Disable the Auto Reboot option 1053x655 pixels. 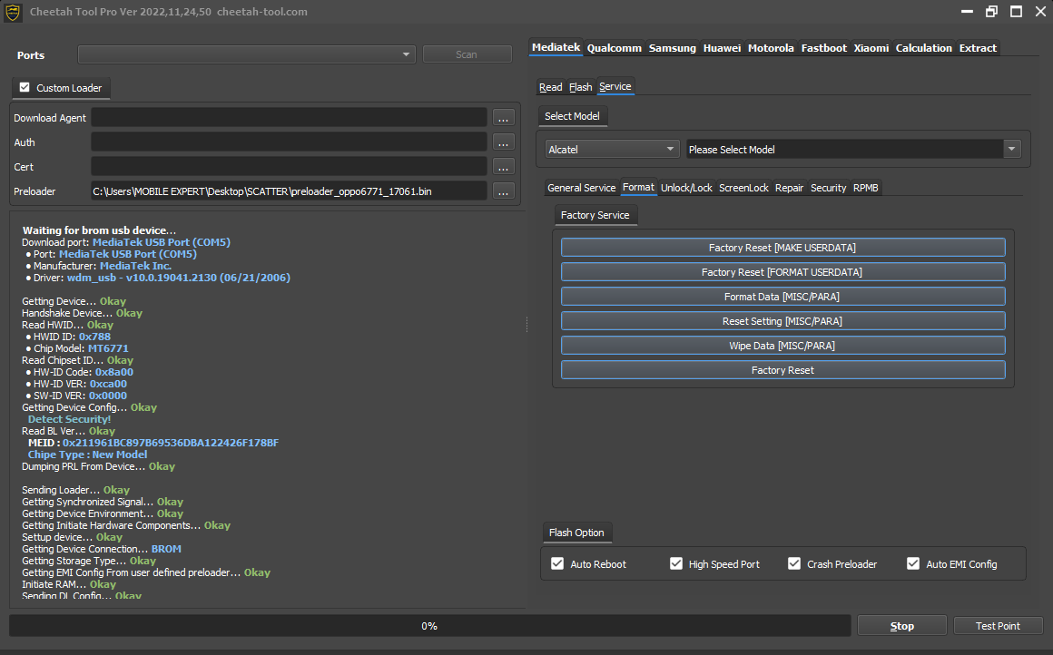(557, 563)
